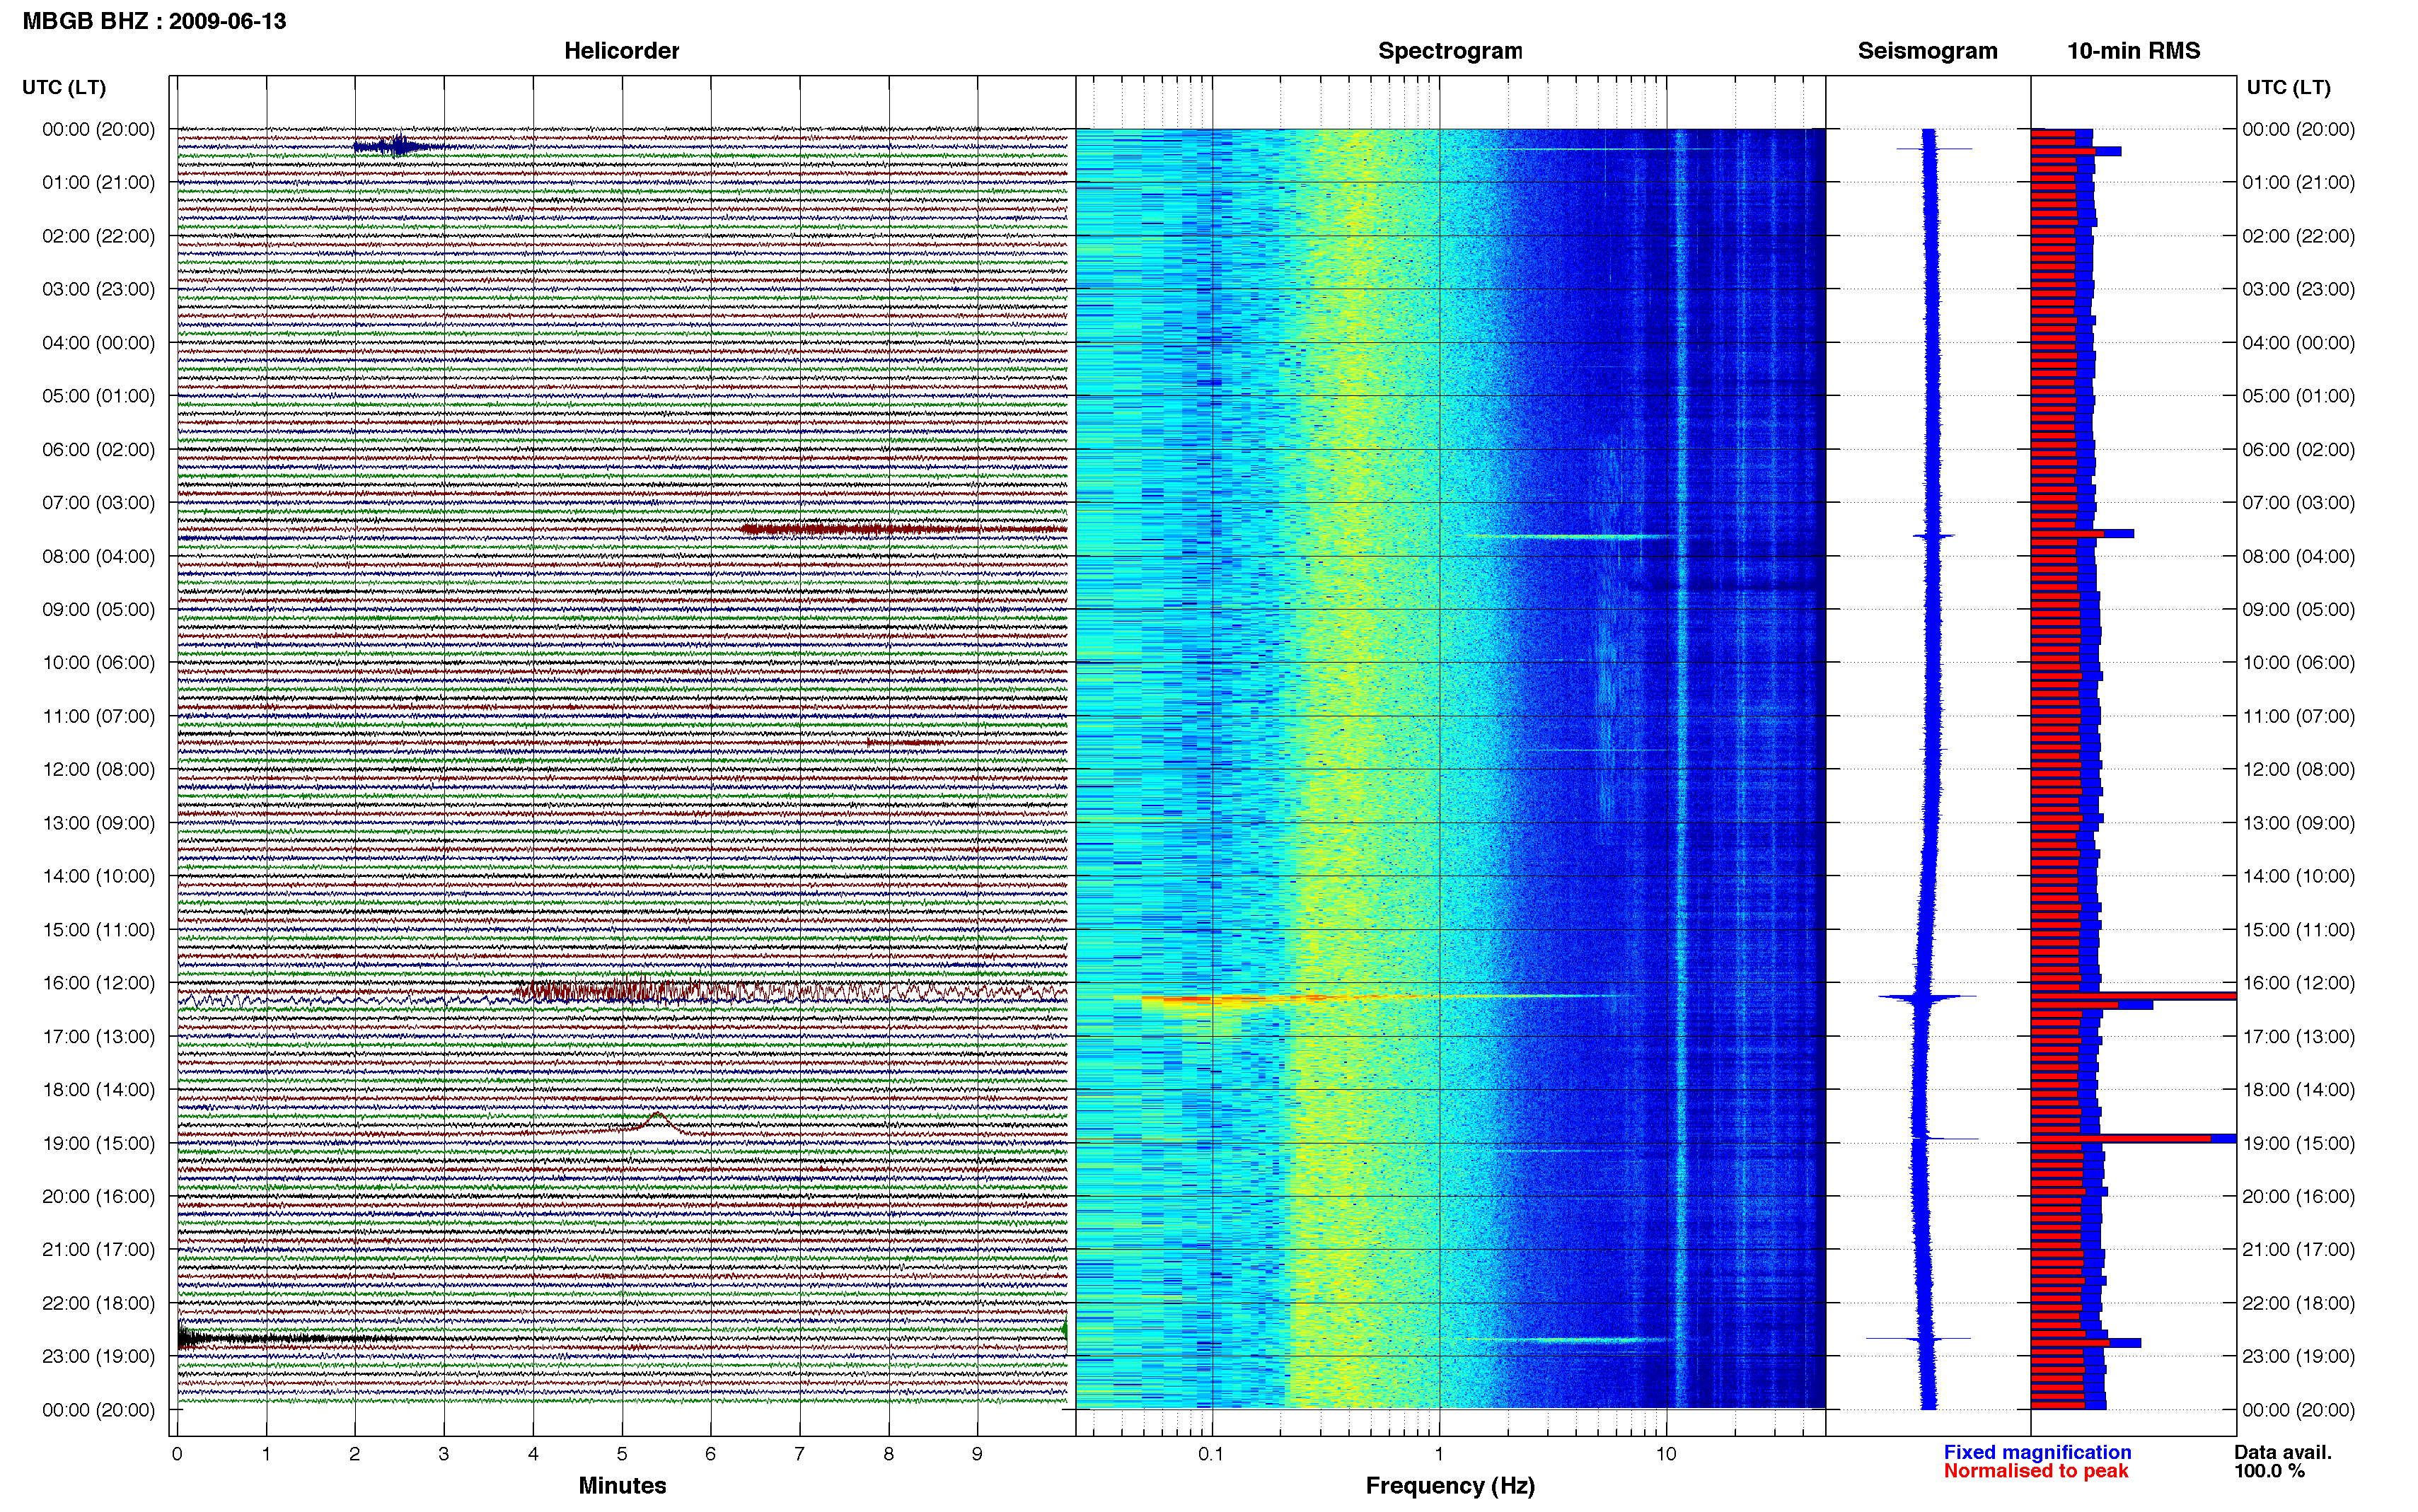
Task: Click the '9' tick on the Minutes axis
Action: click(x=977, y=1454)
